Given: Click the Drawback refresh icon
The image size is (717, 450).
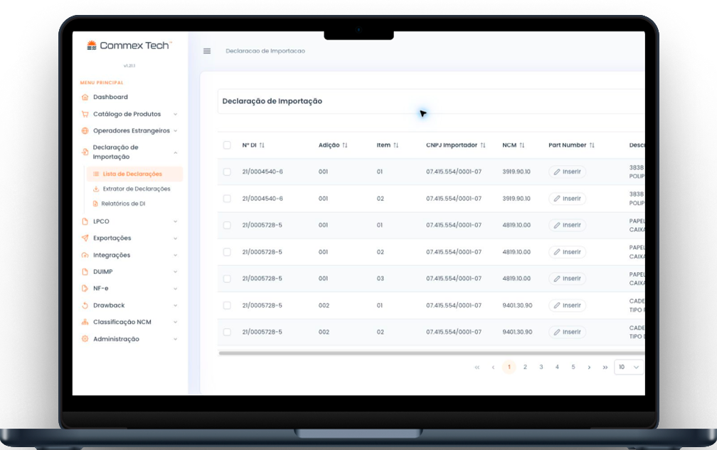Looking at the screenshot, I should tap(85, 305).
